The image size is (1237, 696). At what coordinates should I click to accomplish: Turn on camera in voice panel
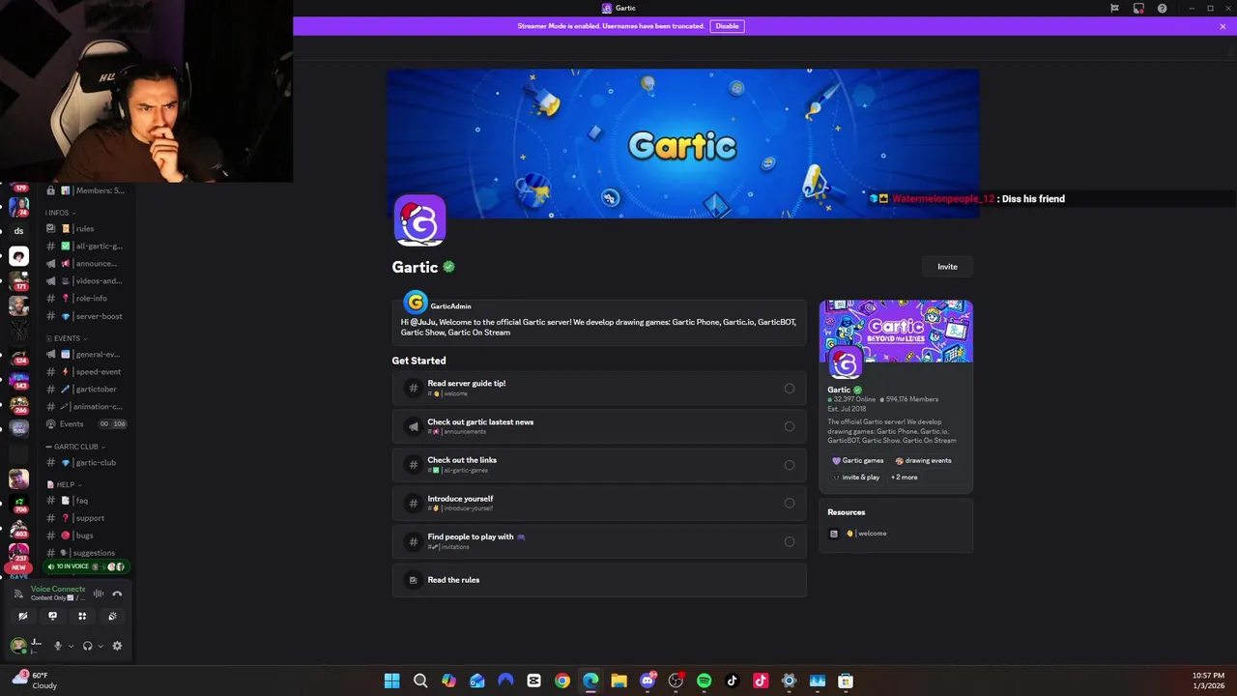(23, 616)
